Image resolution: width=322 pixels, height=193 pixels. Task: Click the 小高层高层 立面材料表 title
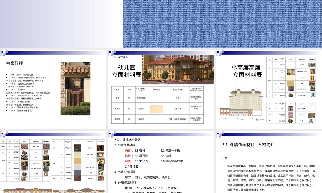[247, 71]
